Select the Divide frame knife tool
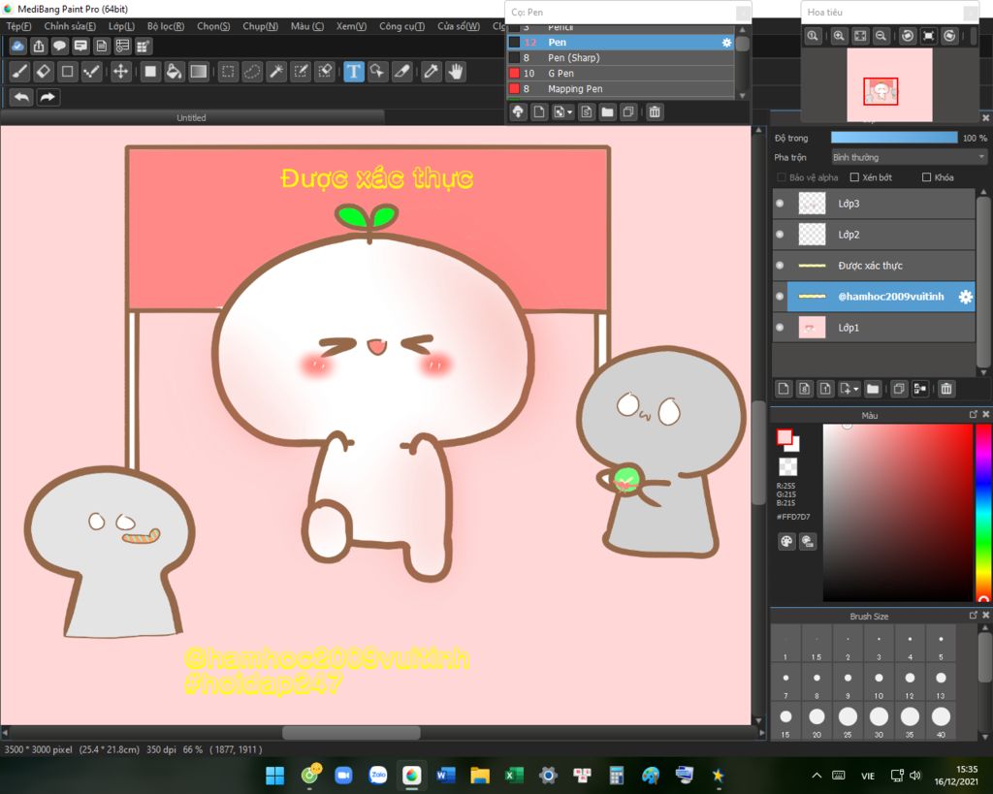 [x=402, y=72]
